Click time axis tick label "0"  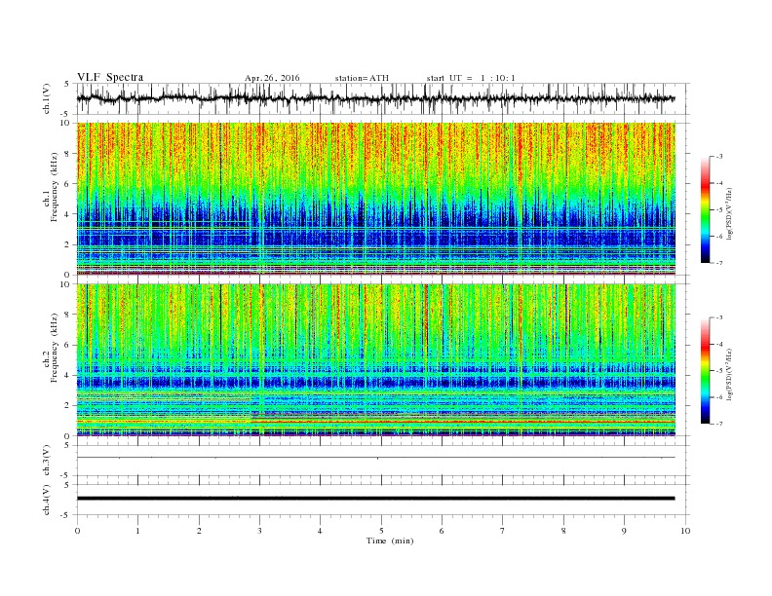[77, 531]
